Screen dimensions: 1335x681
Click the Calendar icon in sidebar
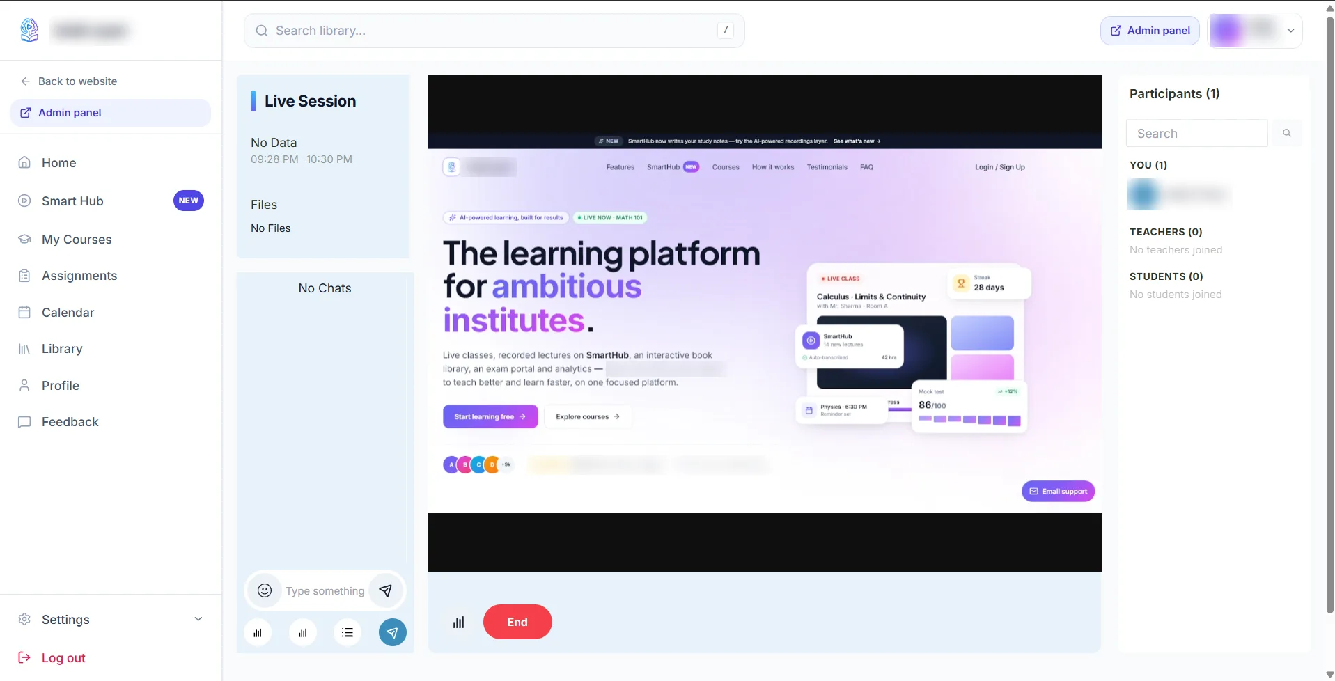(x=24, y=312)
